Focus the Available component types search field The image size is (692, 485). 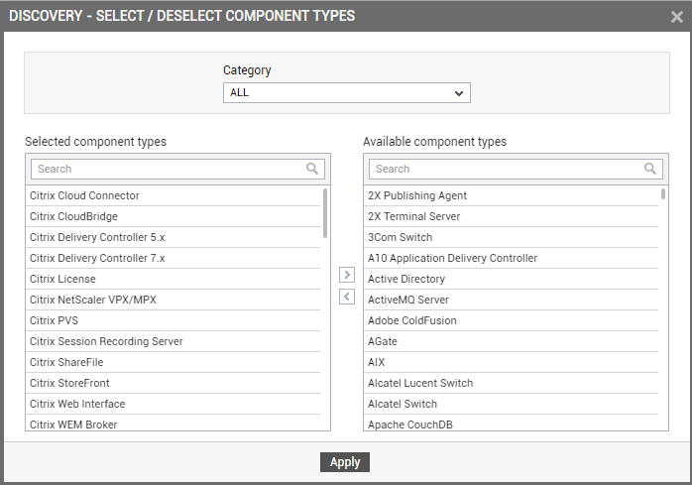(x=516, y=169)
